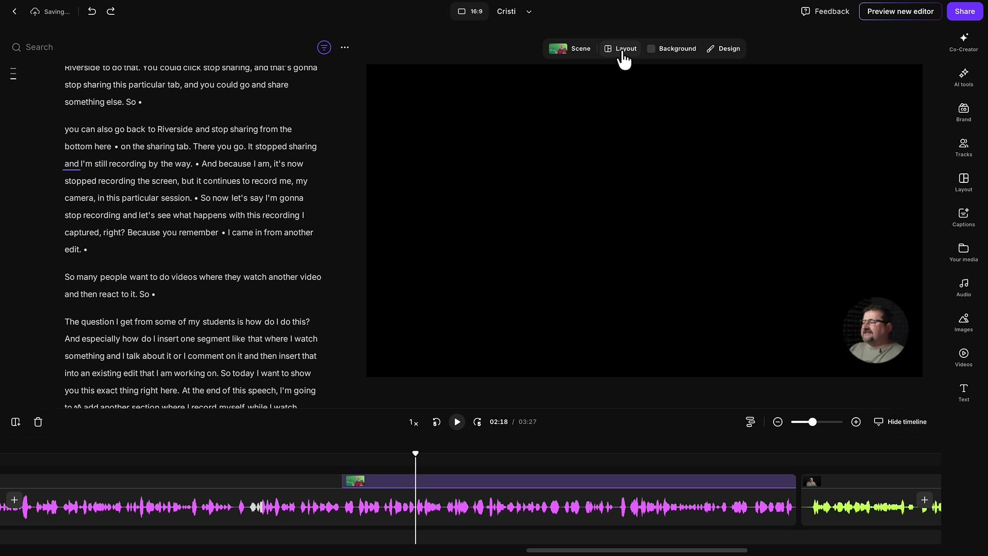
Task: Go back using the left arrow
Action: click(x=14, y=11)
